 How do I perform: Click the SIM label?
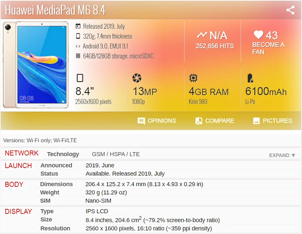(x=45, y=201)
